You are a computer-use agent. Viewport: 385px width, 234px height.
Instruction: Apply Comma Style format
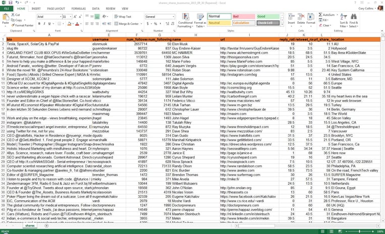pos(160,24)
